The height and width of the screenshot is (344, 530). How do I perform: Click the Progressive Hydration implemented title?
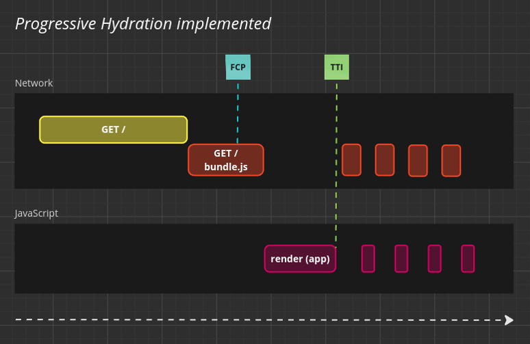click(x=143, y=24)
